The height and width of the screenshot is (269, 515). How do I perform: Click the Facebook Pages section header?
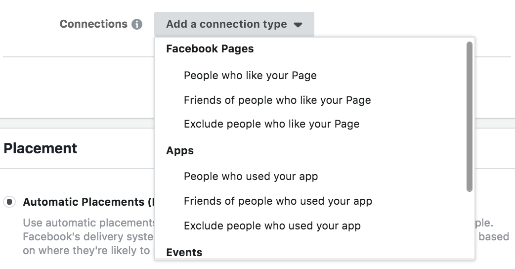[x=210, y=48]
